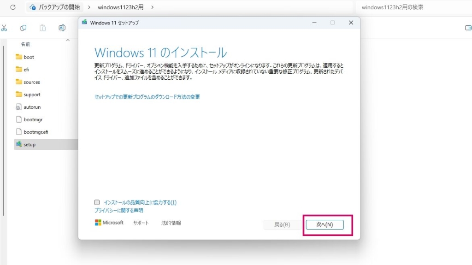This screenshot has height=265, width=472.
Task: Minimize the Windows 11 Setup dialog
Action: 314,23
